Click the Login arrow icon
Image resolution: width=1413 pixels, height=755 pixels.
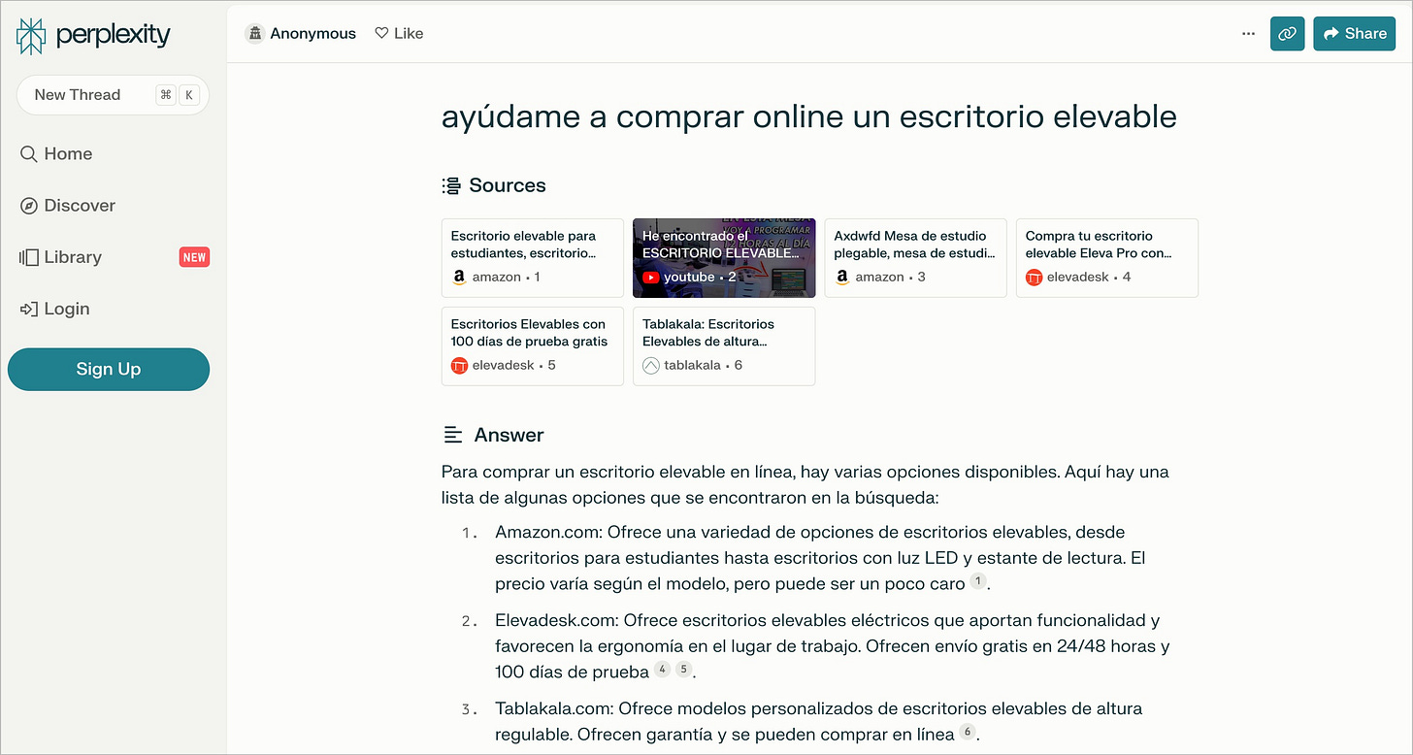coord(28,309)
